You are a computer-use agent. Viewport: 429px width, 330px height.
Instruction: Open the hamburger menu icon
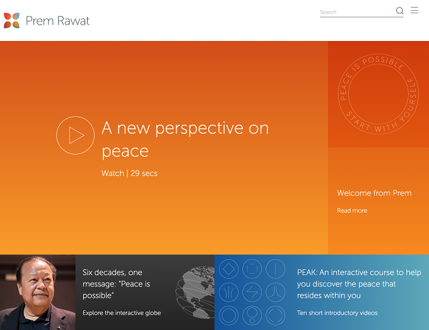[x=414, y=10]
